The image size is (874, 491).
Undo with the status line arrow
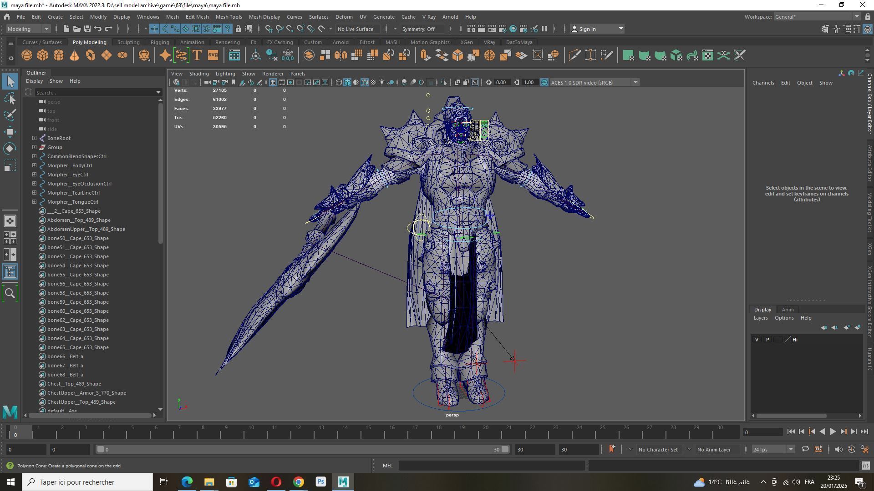[98, 29]
